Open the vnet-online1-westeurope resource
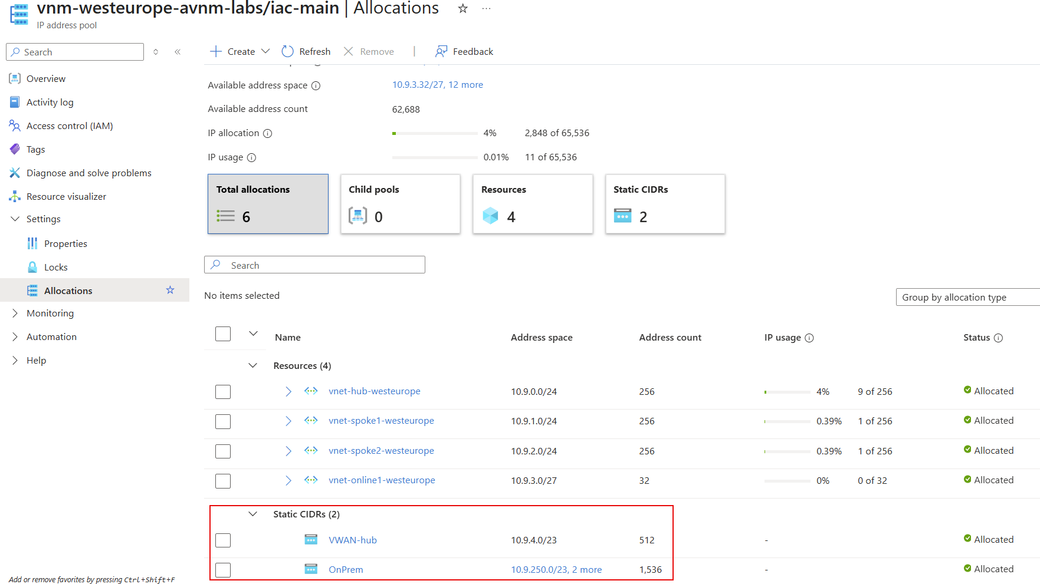1040x584 pixels. 381,480
